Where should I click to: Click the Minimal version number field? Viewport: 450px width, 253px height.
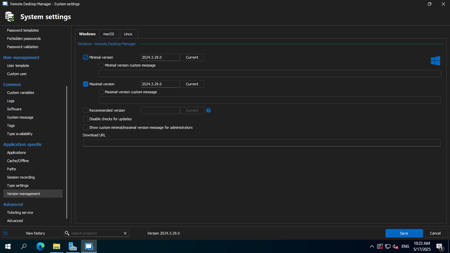tap(160, 57)
